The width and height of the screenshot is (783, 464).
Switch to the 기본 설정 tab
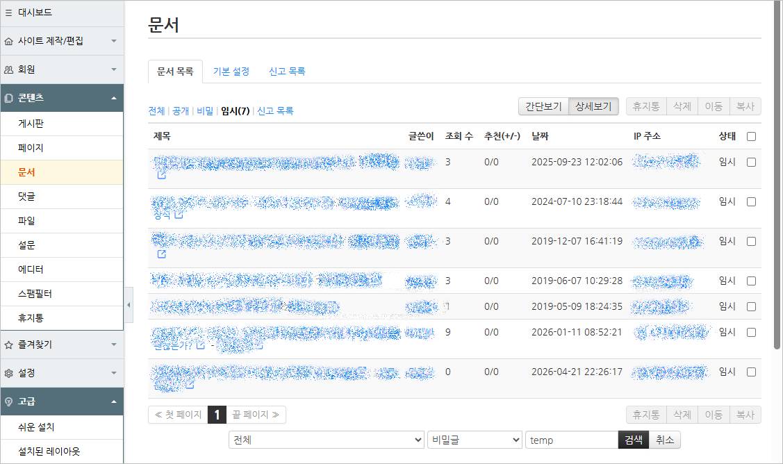(231, 72)
